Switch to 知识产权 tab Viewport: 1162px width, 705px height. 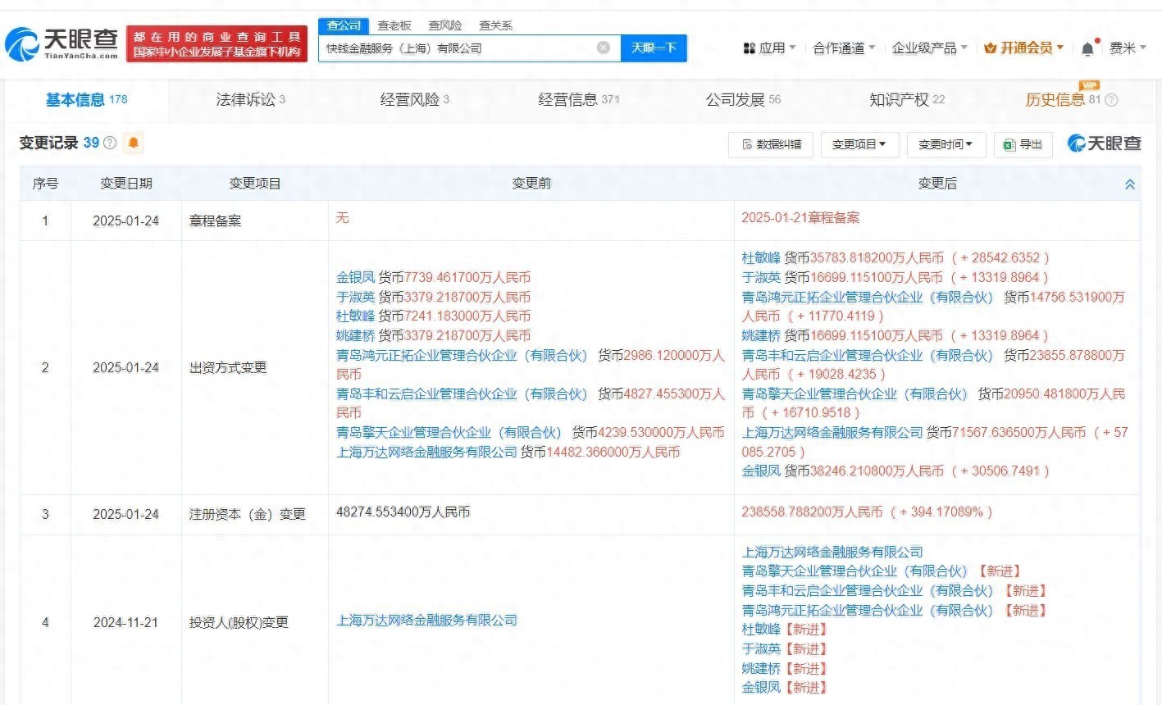point(906,100)
